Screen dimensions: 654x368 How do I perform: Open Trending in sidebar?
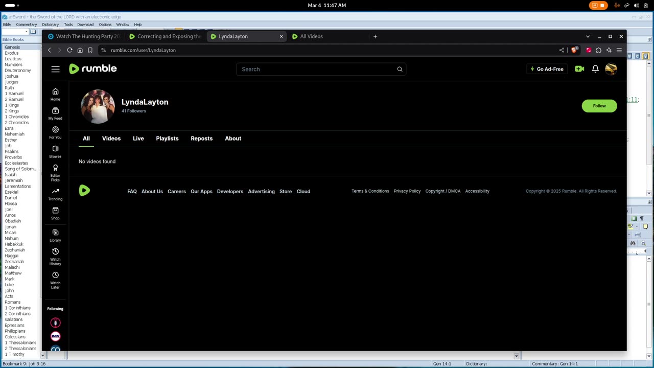(x=55, y=194)
